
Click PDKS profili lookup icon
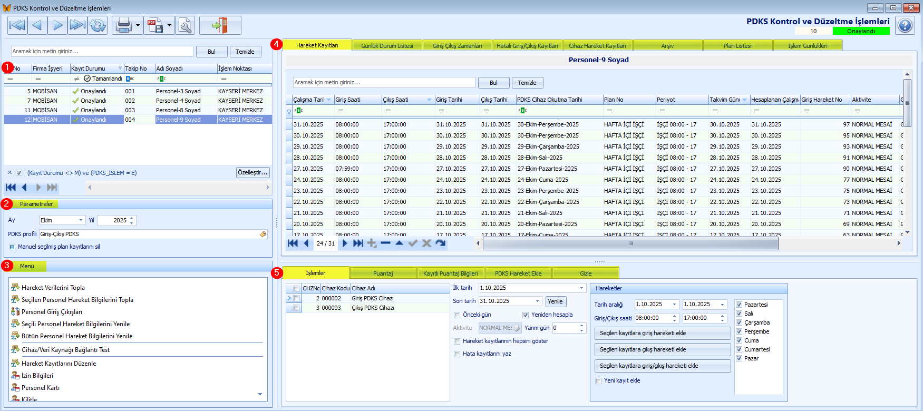[263, 234]
